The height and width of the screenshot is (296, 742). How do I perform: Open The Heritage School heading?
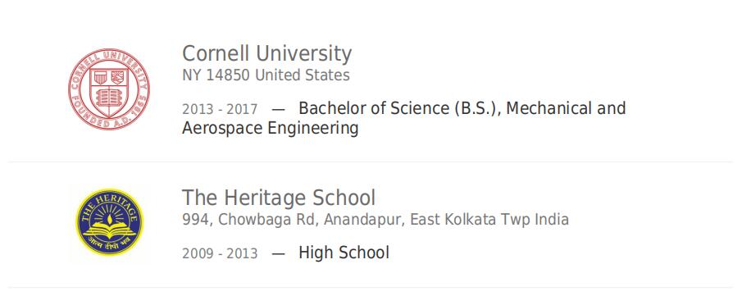pos(279,198)
